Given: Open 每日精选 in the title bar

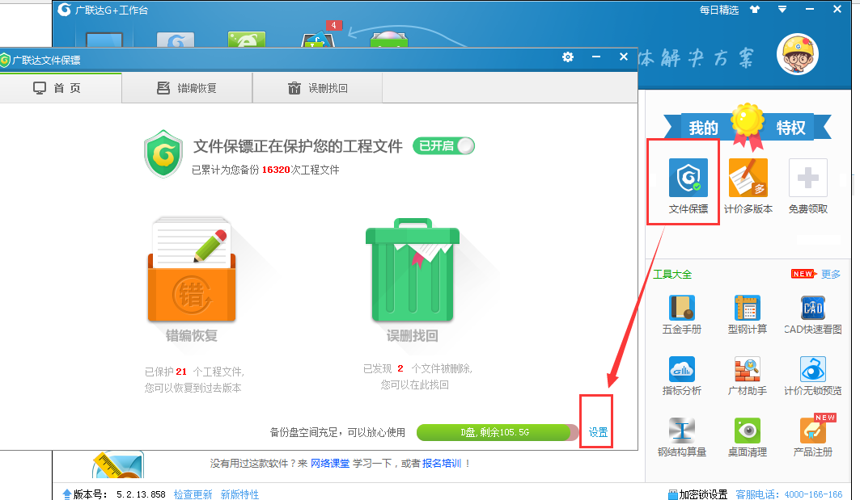Looking at the screenshot, I should tap(719, 10).
